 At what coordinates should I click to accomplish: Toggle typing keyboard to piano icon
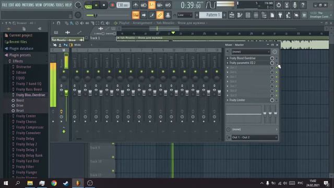point(136,15)
